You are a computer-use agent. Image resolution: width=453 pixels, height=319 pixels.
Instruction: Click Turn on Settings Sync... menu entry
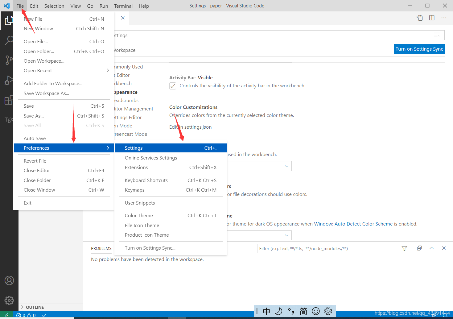(171, 248)
